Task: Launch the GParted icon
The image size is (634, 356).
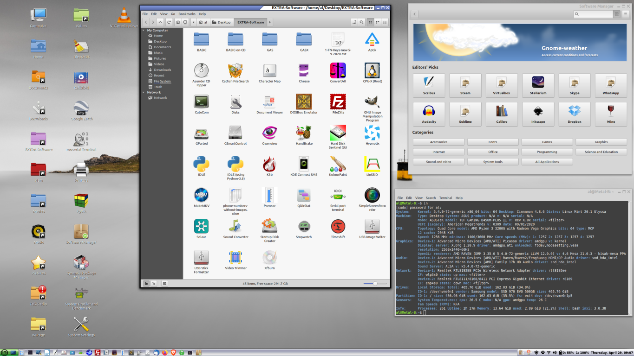Action: 201,133
